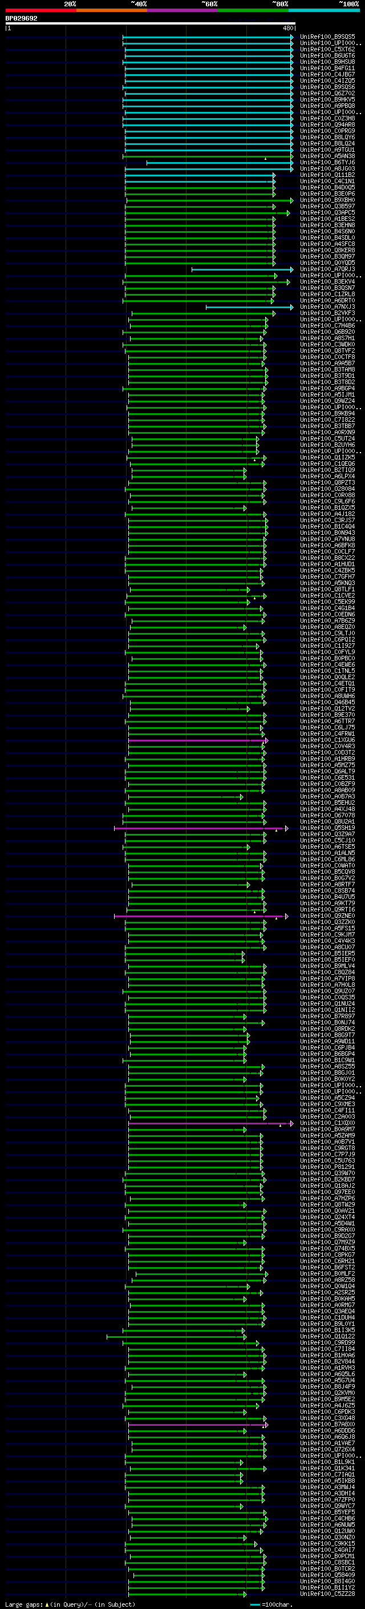Click label UniRef100_A9TGU1

coord(327,150)
